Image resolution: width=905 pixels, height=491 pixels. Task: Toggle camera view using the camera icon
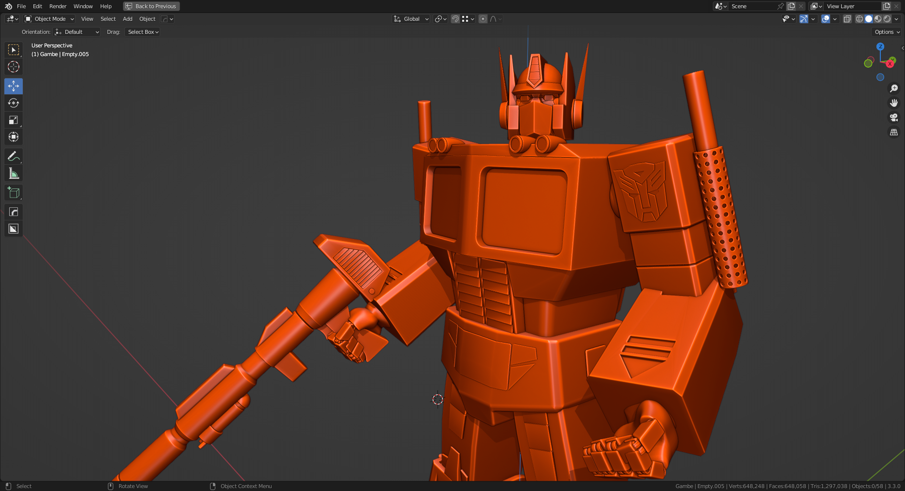894,117
